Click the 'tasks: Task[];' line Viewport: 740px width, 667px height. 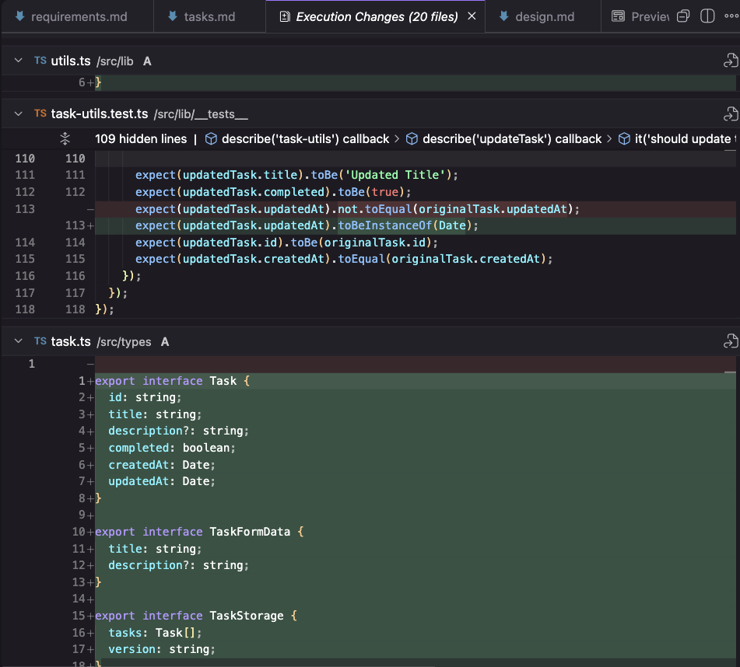(416, 633)
